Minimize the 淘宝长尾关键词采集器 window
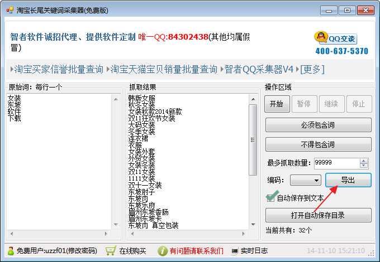Screen dimensions: 380x262 [x=329, y=11]
